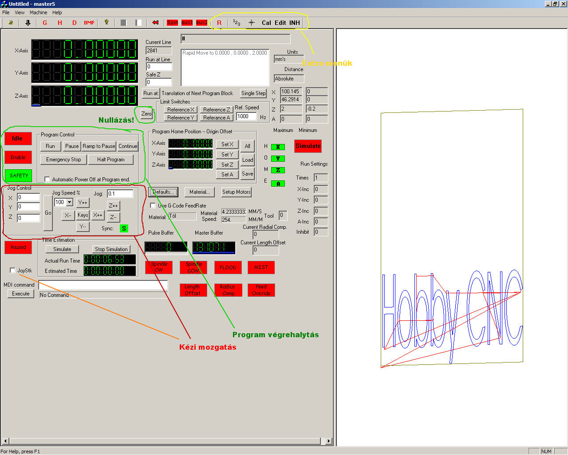Click the red H toolbar icon
The width and height of the screenshot is (568, 455).
[60, 23]
